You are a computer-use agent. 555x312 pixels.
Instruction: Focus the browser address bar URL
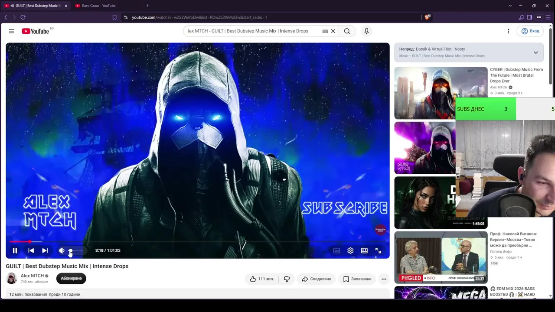199,17
